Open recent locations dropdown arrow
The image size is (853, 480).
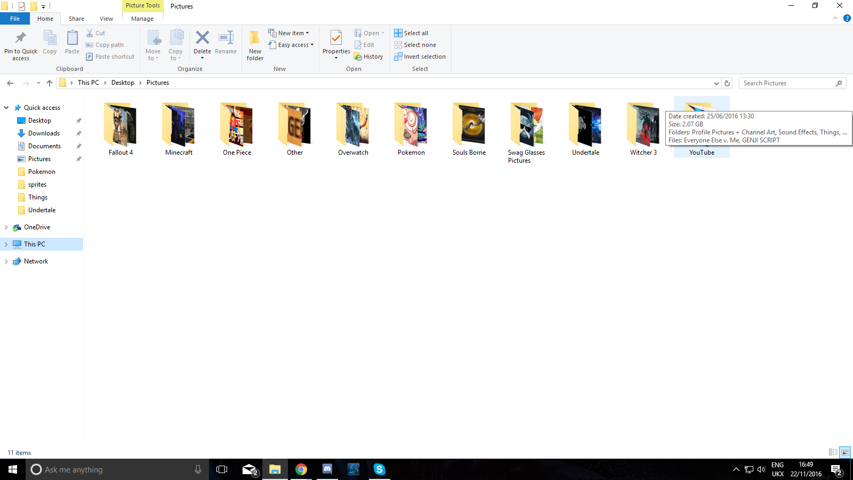pos(38,83)
